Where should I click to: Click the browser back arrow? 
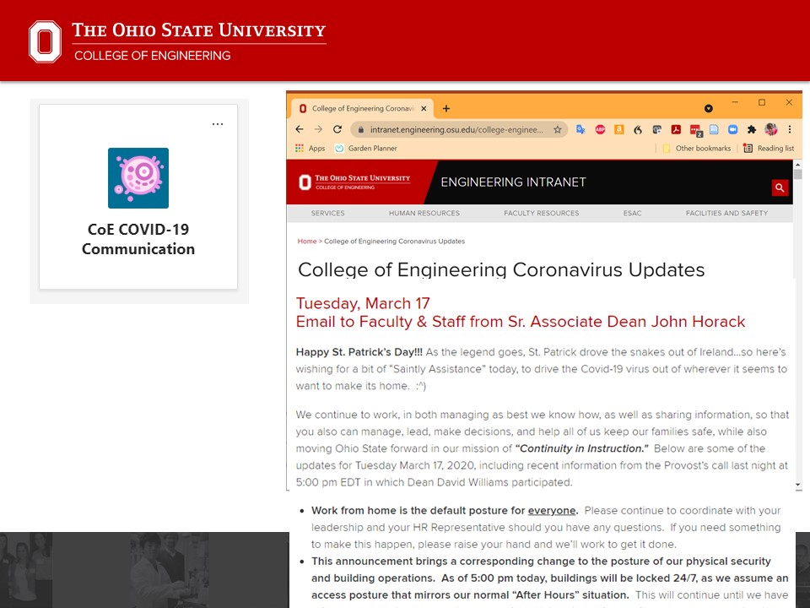[300, 130]
